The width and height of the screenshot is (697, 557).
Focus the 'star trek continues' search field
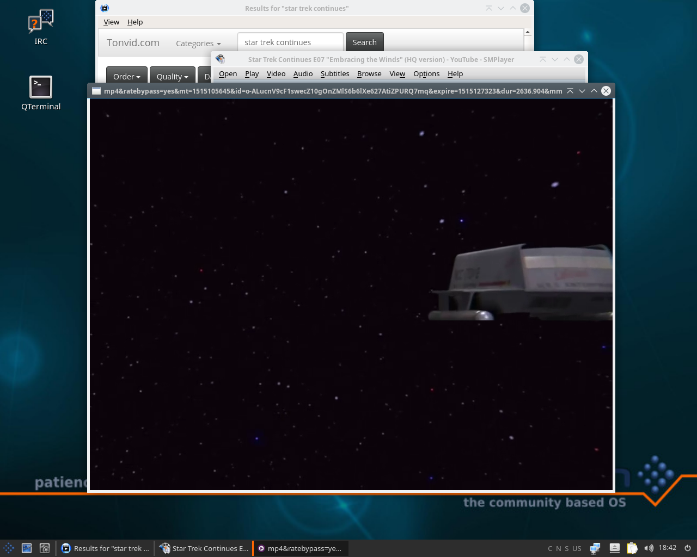(x=290, y=42)
